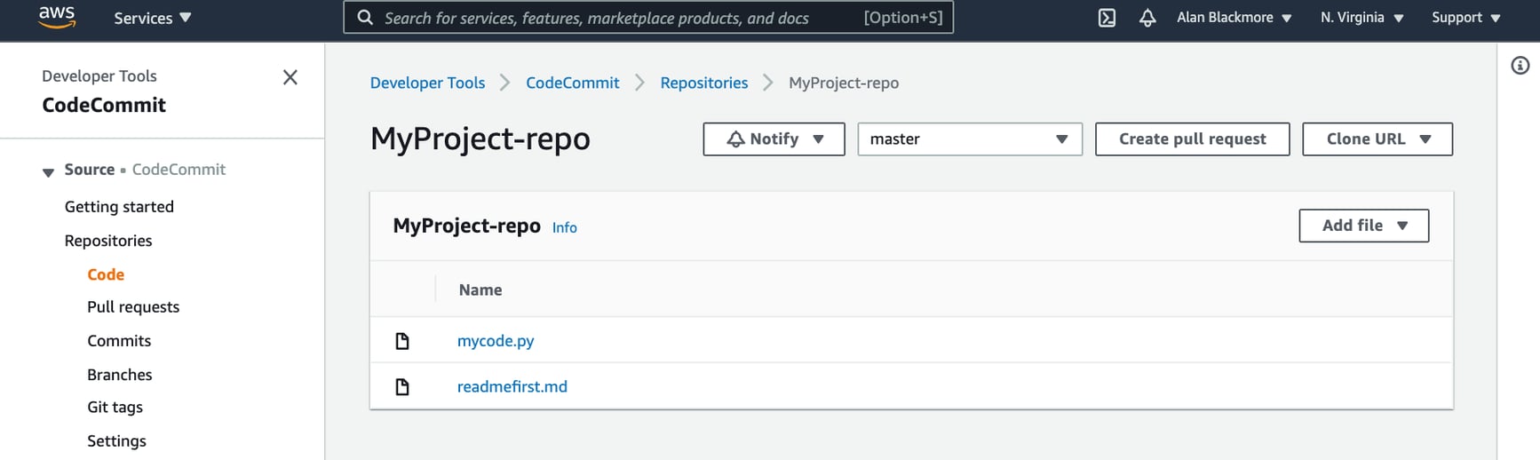
Task: Click the file icon beside readmefirst.md
Action: (x=402, y=387)
